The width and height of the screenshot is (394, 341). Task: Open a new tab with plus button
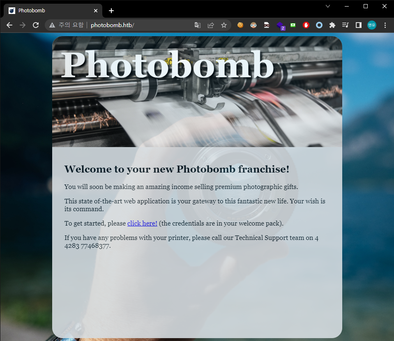pos(111,11)
